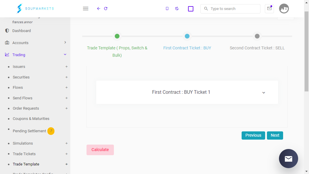Click the Pending Settlement count badge
This screenshot has width=309, height=174.
pyautogui.click(x=51, y=131)
